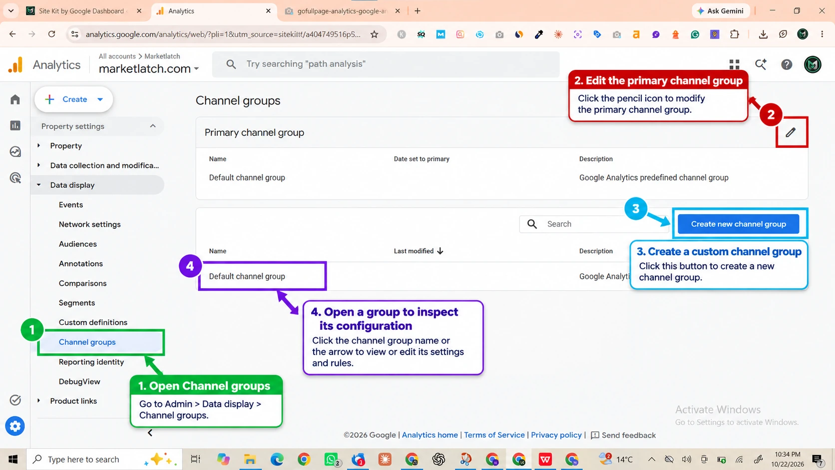Collapse the admin navigation panel
This screenshot has width=835, height=470.
[x=150, y=433]
